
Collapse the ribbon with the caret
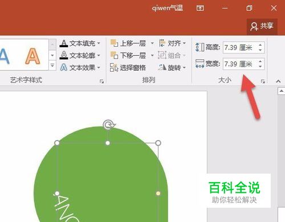click(278, 81)
